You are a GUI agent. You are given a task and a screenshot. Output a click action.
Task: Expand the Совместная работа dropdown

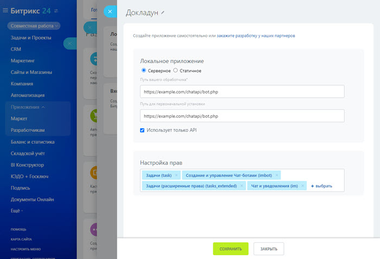coord(34,26)
